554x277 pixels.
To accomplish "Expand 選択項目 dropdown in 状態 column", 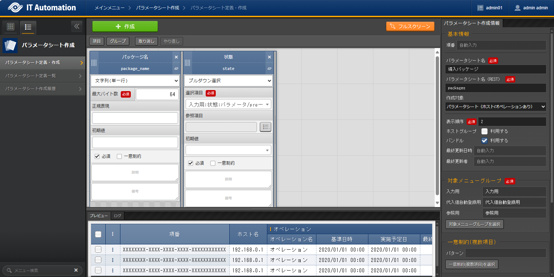I will 228,104.
